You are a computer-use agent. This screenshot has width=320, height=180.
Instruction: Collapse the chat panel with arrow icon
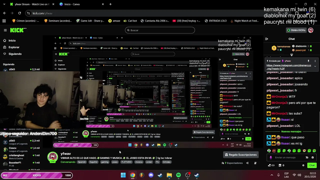266,39
